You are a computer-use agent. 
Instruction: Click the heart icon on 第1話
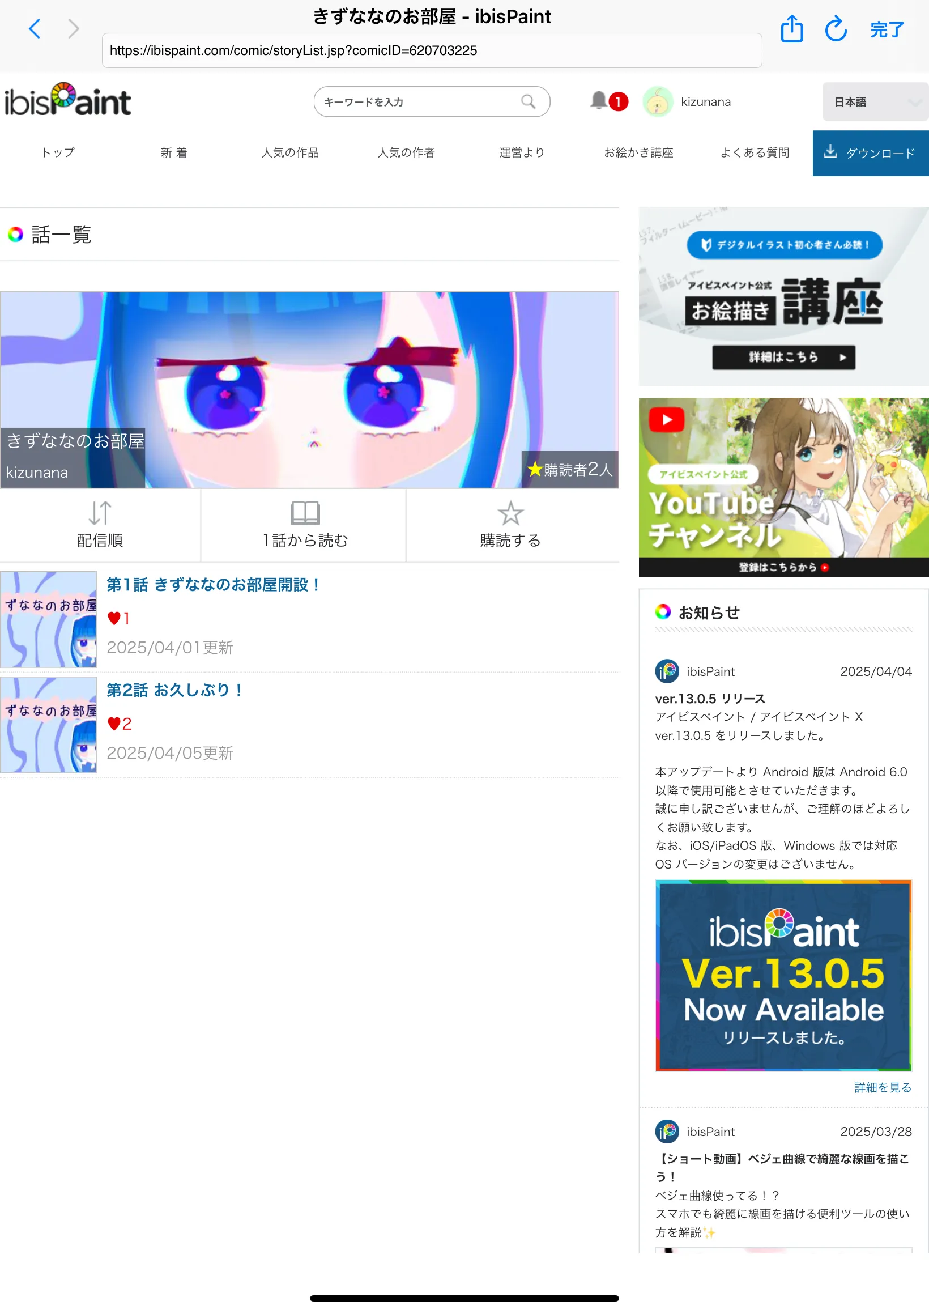114,618
